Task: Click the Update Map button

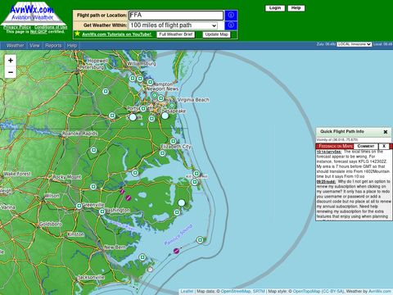Action: [217, 34]
